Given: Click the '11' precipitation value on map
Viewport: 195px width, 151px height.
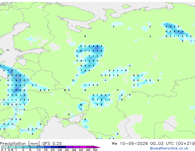Looking at the screenshot, I should 170,27.
